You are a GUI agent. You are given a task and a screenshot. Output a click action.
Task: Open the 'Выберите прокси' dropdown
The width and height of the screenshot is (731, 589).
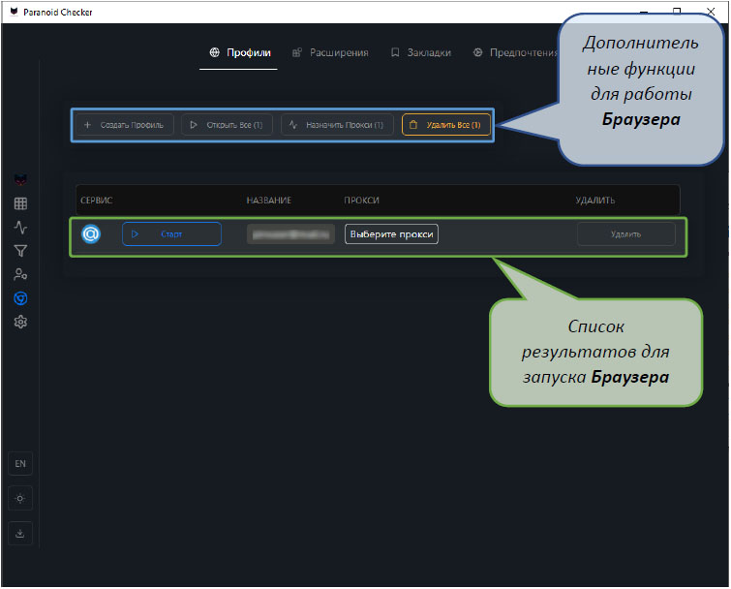391,234
